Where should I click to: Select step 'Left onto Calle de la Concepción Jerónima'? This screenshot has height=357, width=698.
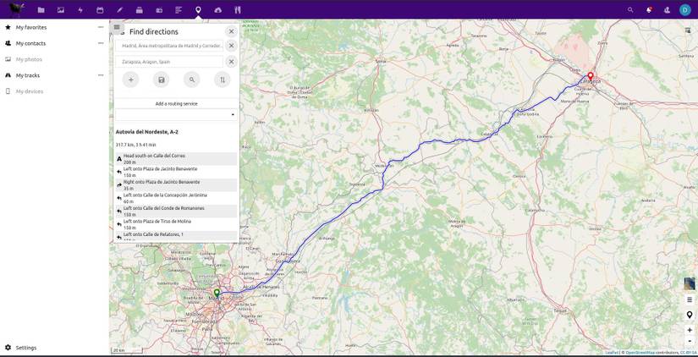pos(176,198)
